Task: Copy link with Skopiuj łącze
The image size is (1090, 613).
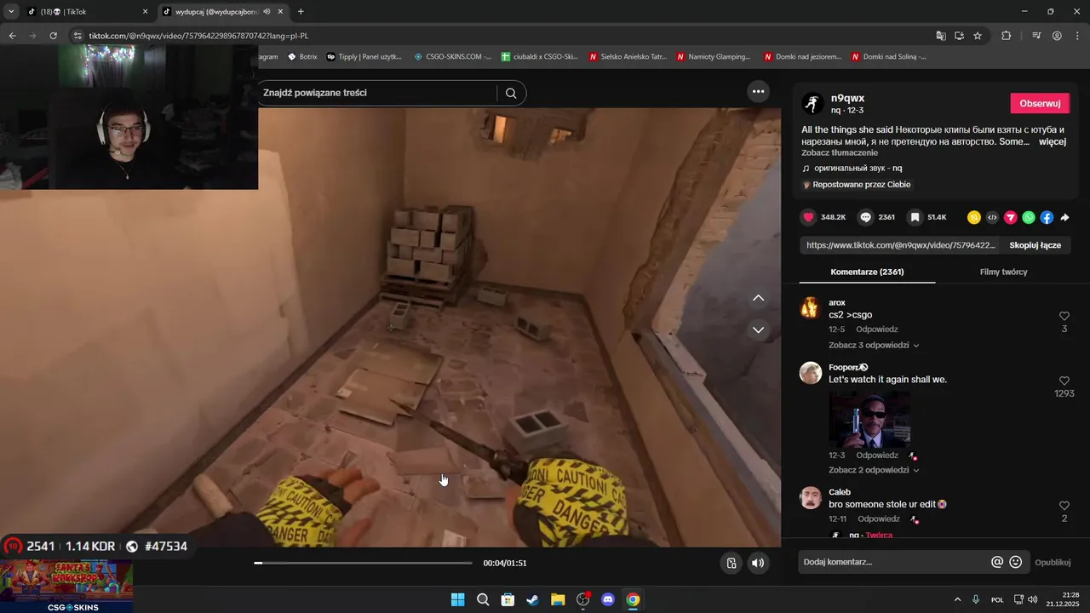Action: point(1035,245)
